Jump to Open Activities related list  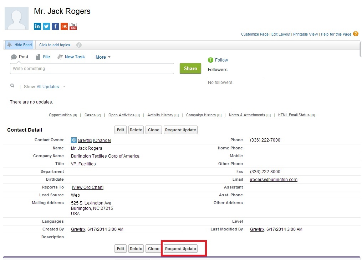tap(124, 115)
